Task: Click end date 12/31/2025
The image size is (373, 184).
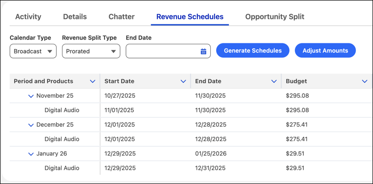Action: coord(210,168)
